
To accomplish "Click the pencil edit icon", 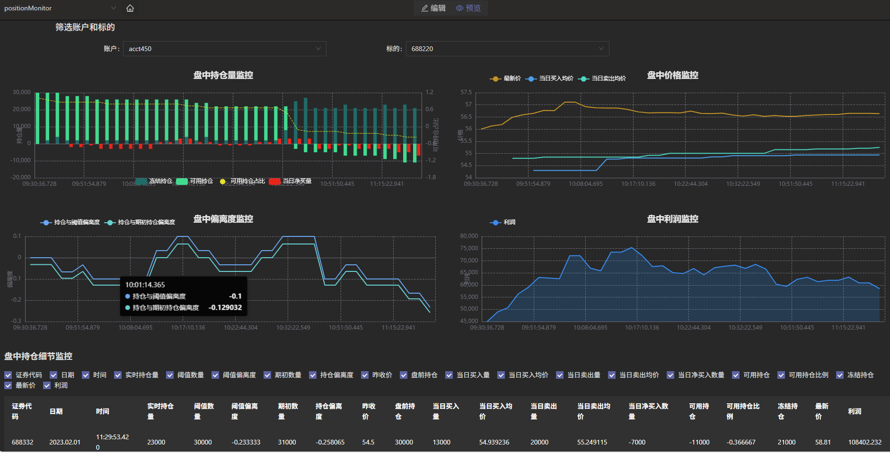I will coord(424,8).
